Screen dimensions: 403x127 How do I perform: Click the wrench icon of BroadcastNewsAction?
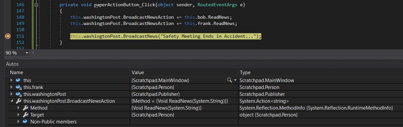pos(18,101)
